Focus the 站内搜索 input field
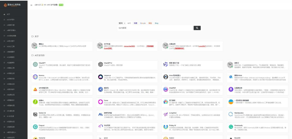 click(156, 28)
